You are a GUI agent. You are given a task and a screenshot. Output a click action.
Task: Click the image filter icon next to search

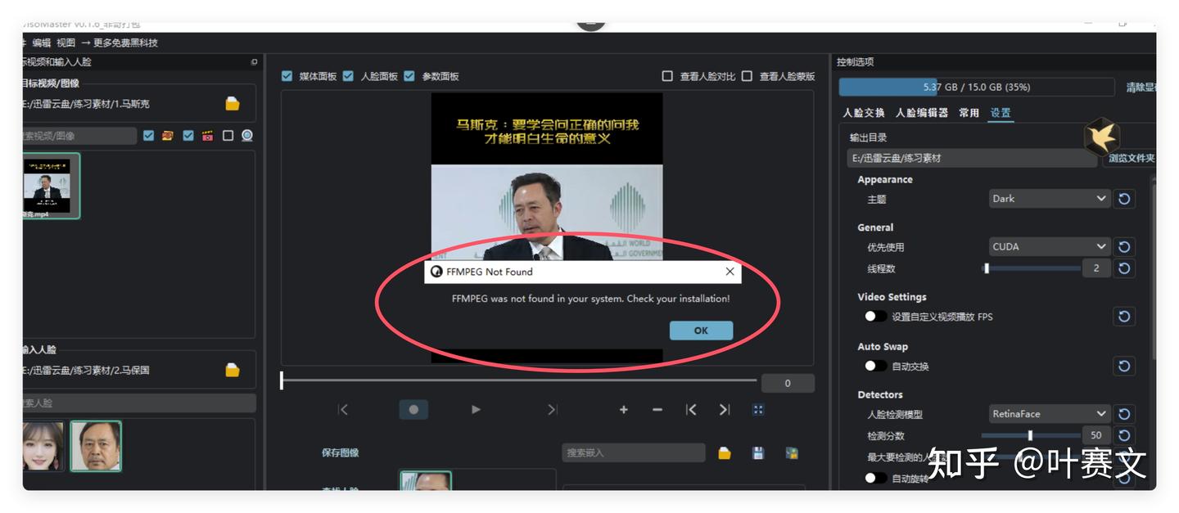(x=168, y=136)
